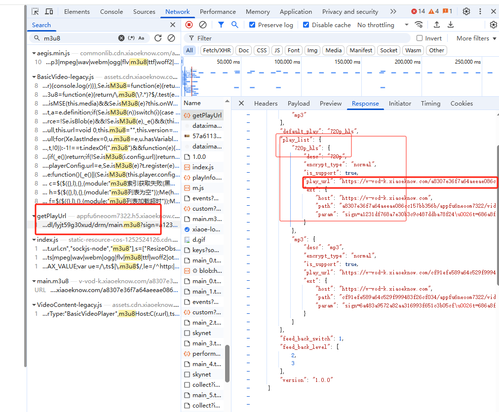Image resolution: width=499 pixels, height=412 pixels.
Task: Collapse getPlayUrl search result group
Action: point(34,216)
